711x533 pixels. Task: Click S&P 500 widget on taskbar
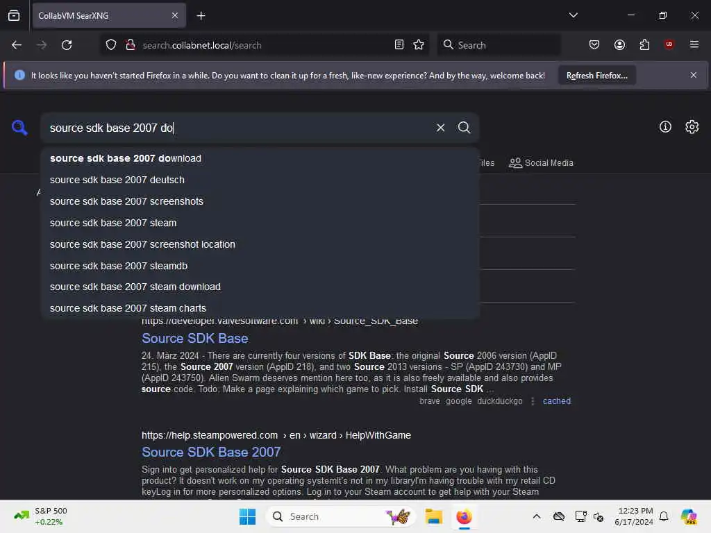tap(41, 516)
